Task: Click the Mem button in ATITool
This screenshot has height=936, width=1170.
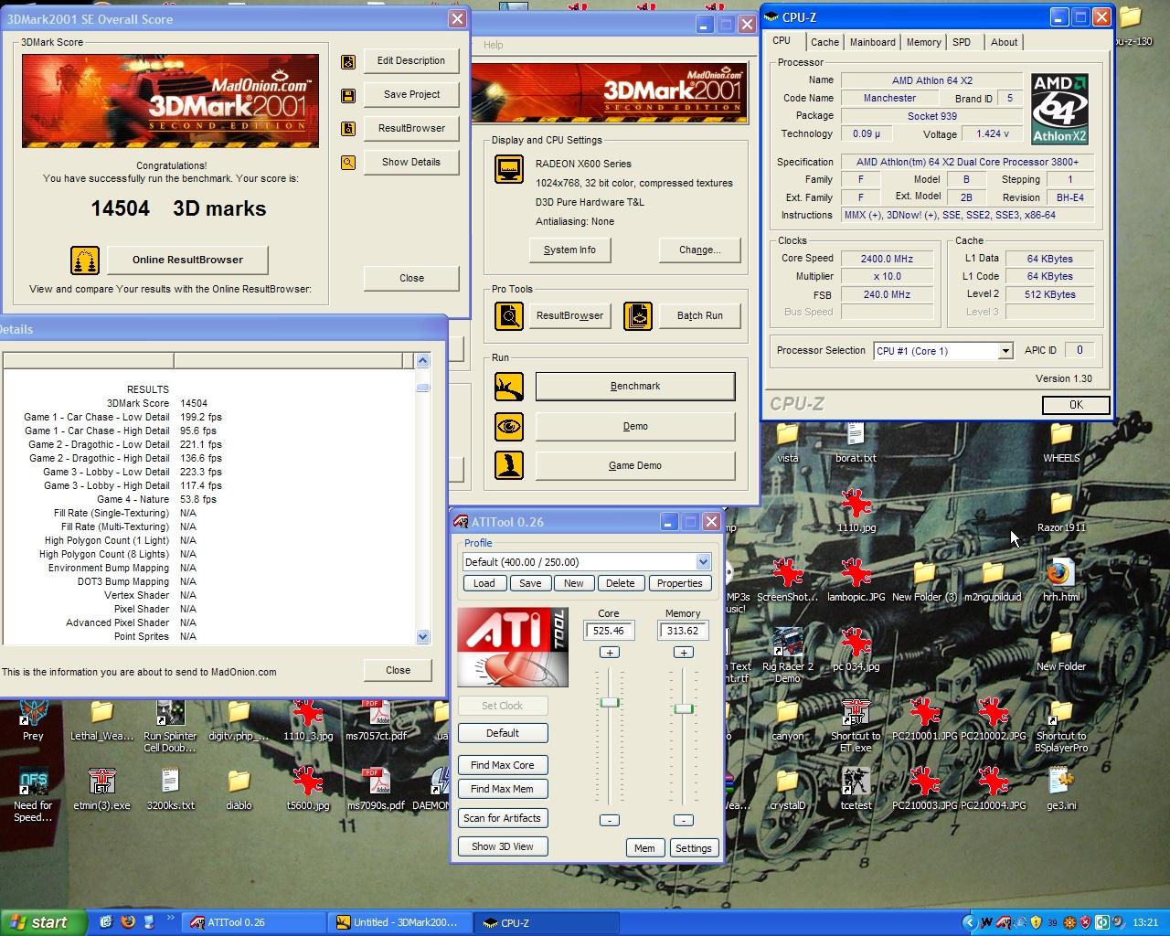Action: click(644, 848)
